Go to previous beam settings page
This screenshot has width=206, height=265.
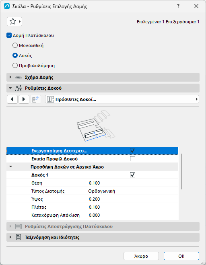tap(12, 99)
